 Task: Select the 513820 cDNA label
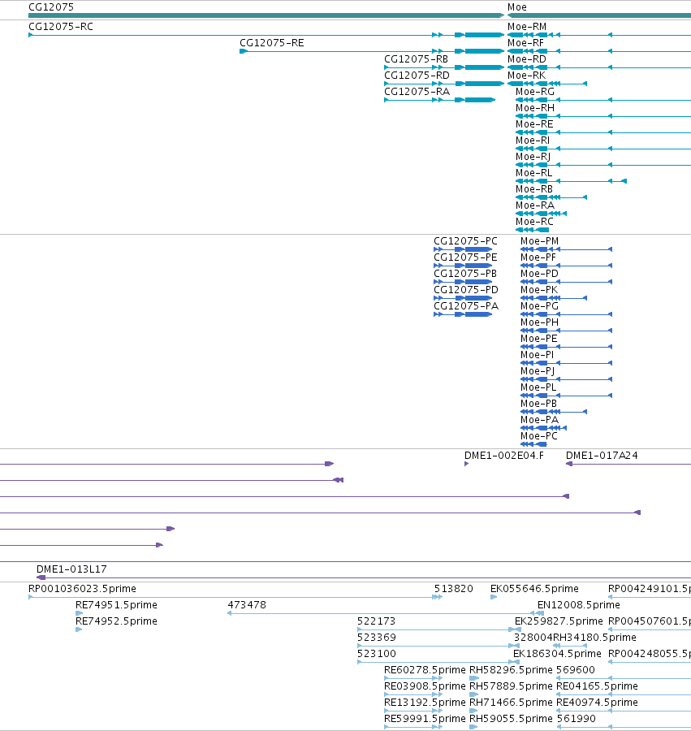click(x=453, y=589)
